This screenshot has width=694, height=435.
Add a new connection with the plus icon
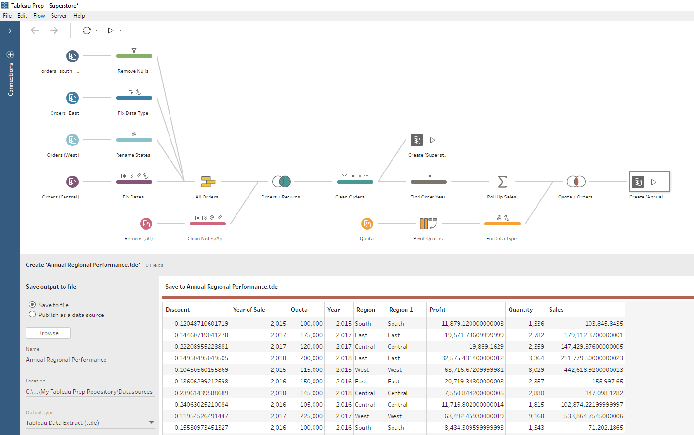(10, 54)
